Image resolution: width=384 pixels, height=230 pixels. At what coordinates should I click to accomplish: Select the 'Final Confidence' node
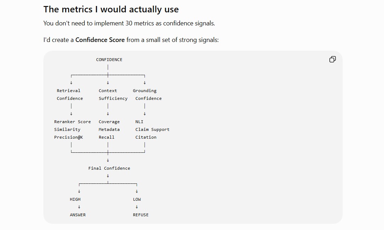[109, 168]
